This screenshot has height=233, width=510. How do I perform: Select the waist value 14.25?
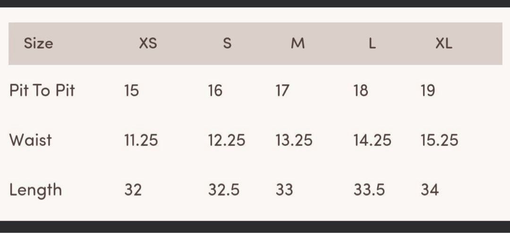[372, 140]
